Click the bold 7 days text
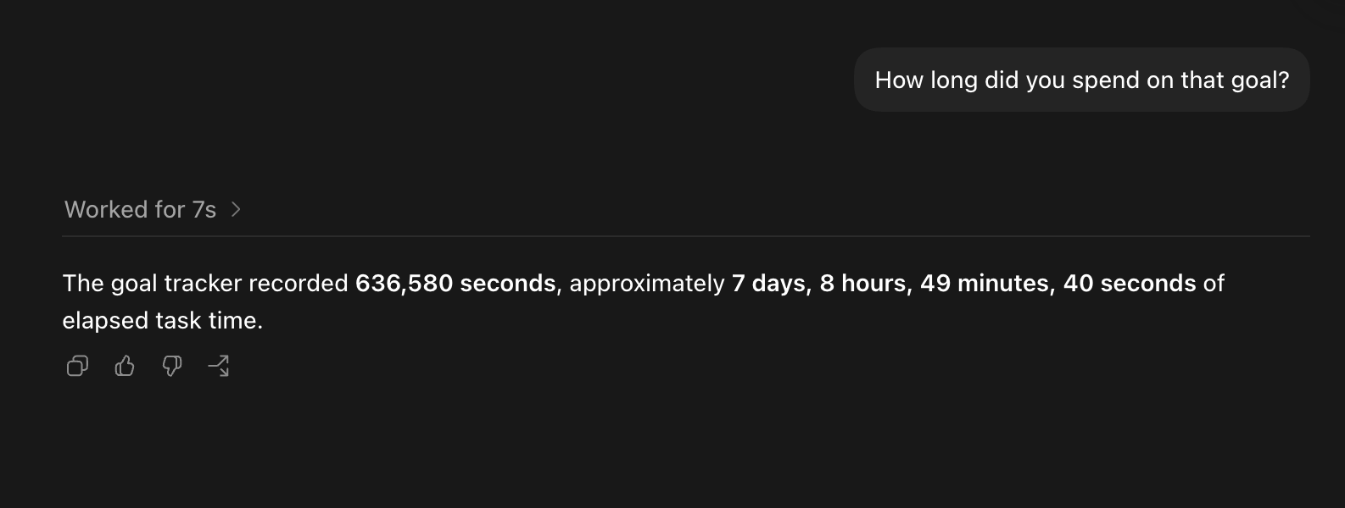This screenshot has width=1345, height=508. point(768,283)
